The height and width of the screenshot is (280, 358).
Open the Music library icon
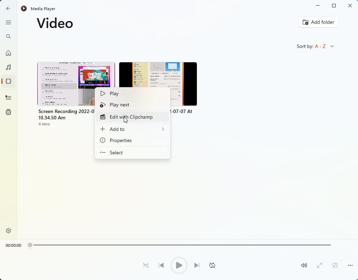(8, 67)
